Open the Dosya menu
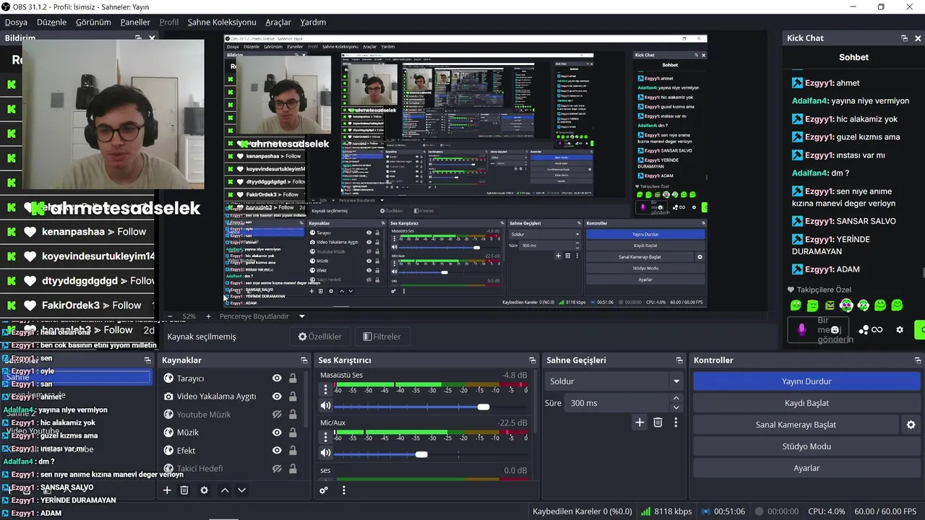Viewport: 925px width, 520px height. coord(16,22)
